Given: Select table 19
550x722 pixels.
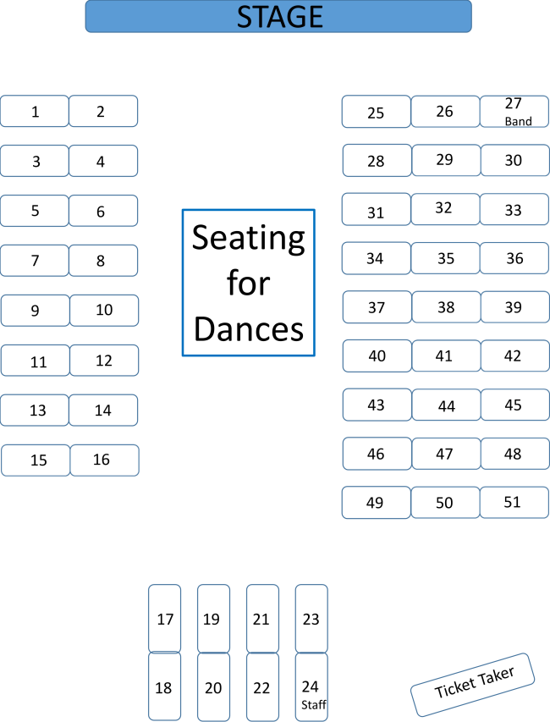Looking at the screenshot, I should point(213,619).
